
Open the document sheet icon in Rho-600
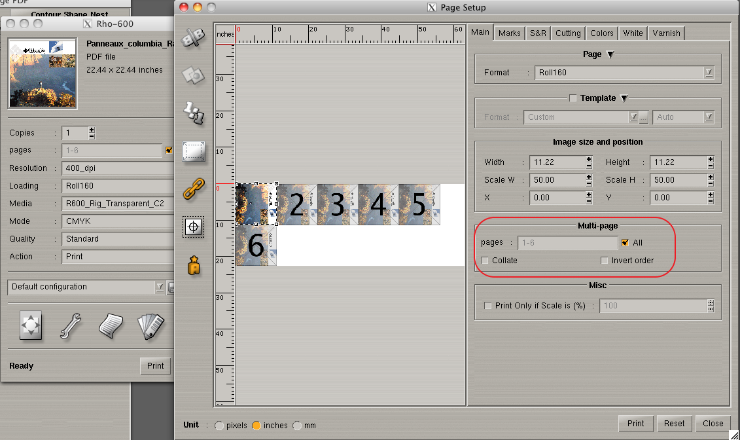[111, 325]
